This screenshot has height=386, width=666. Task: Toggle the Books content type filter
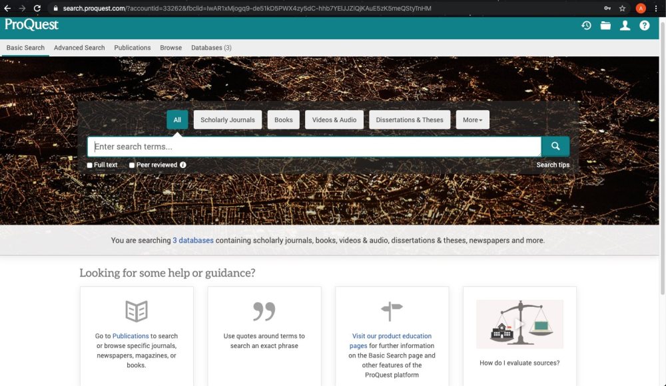[x=283, y=120]
